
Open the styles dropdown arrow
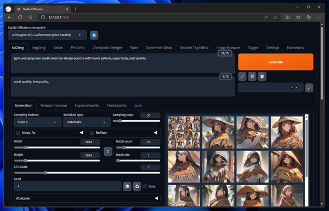[297, 87]
